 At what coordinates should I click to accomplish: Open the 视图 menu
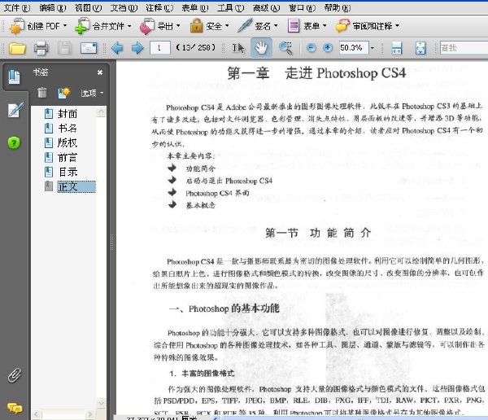pos(89,7)
